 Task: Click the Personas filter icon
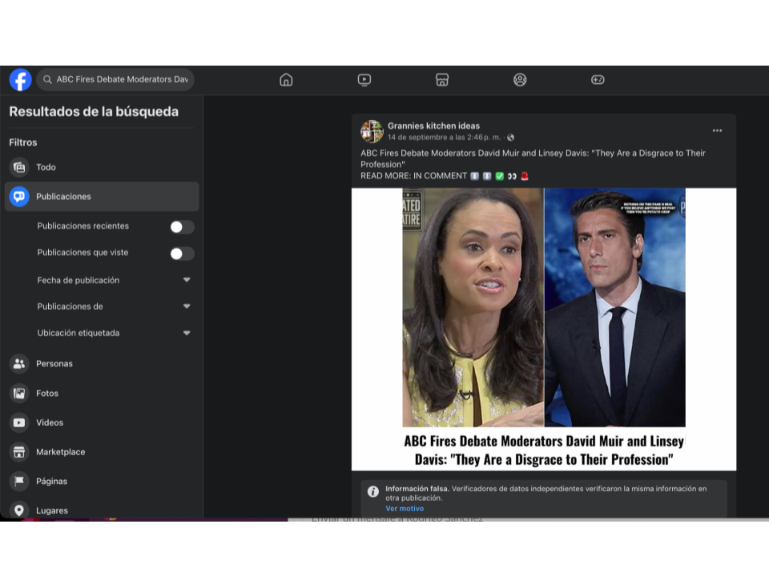pos(19,363)
